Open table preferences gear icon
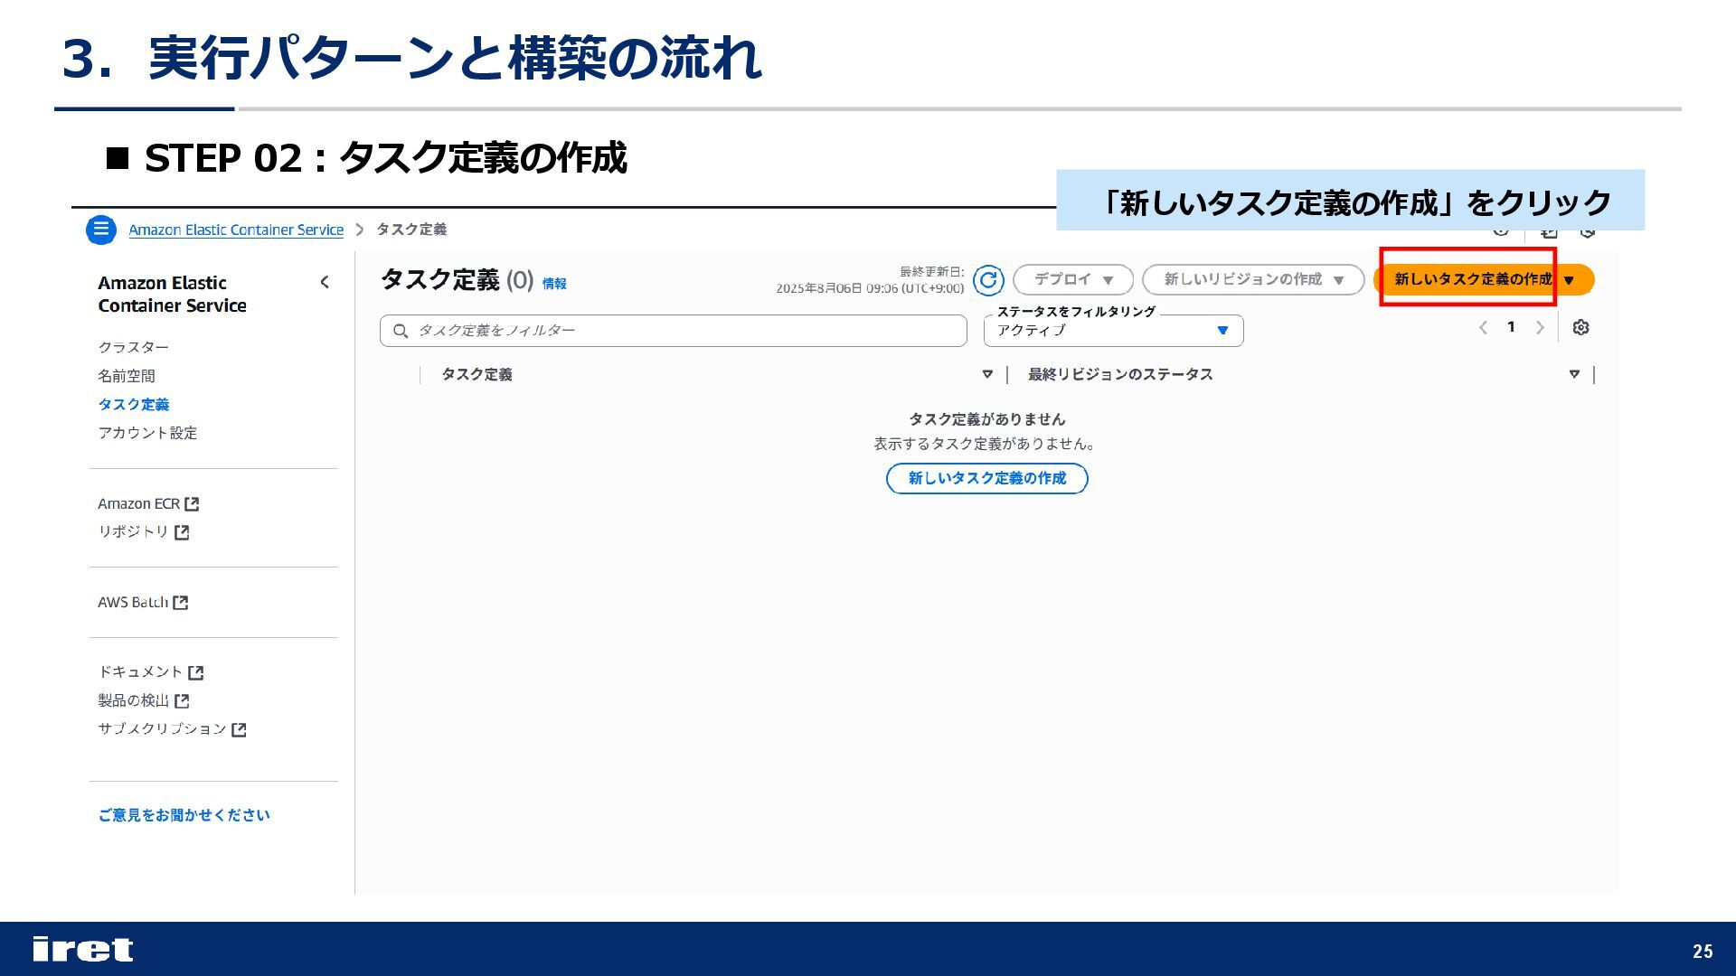This screenshot has width=1736, height=976. [1580, 328]
